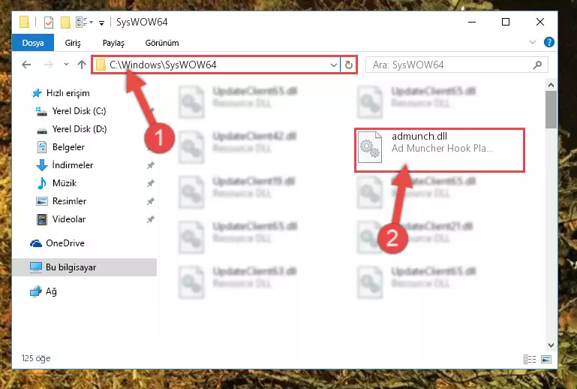Click the New folder quick access icon
The image size is (577, 389).
(x=65, y=23)
